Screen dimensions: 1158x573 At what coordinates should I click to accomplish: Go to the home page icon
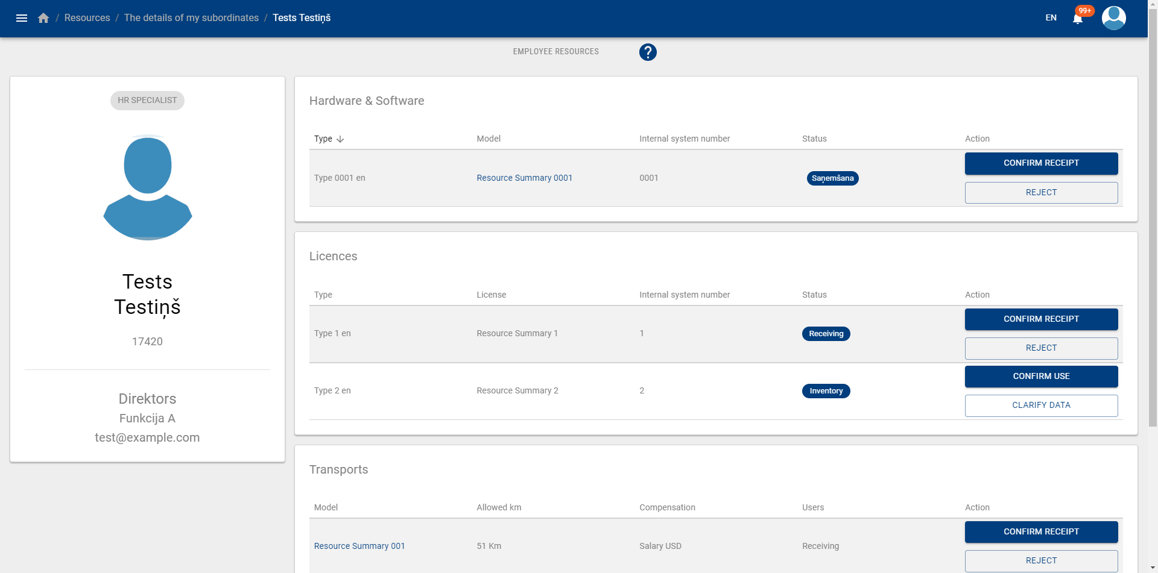tap(43, 18)
